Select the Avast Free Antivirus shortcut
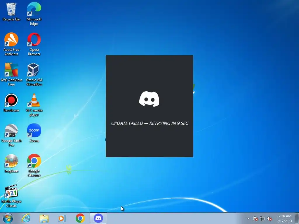The height and width of the screenshot is (224, 299). point(11,44)
